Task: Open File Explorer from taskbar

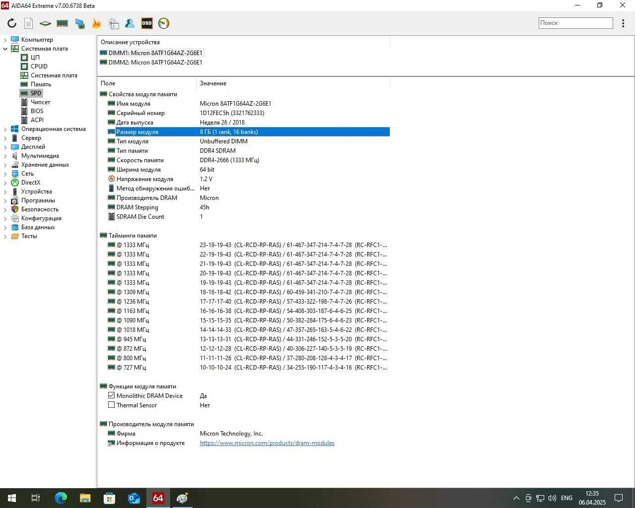Action: coord(85,498)
